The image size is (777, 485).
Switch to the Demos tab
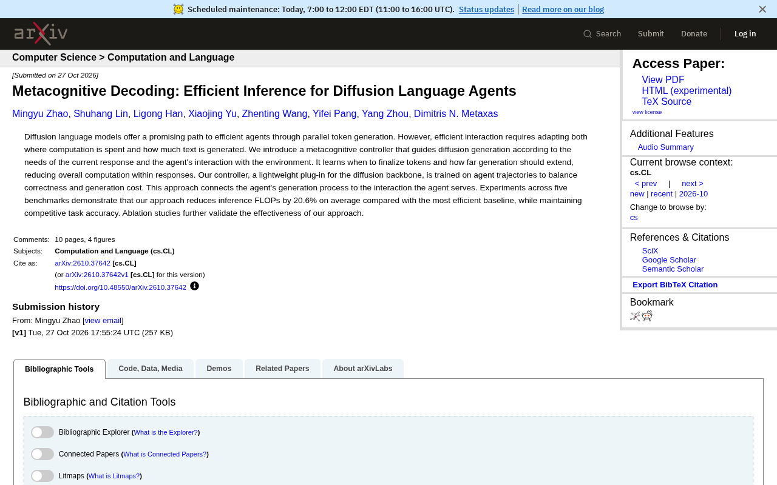[219, 369]
